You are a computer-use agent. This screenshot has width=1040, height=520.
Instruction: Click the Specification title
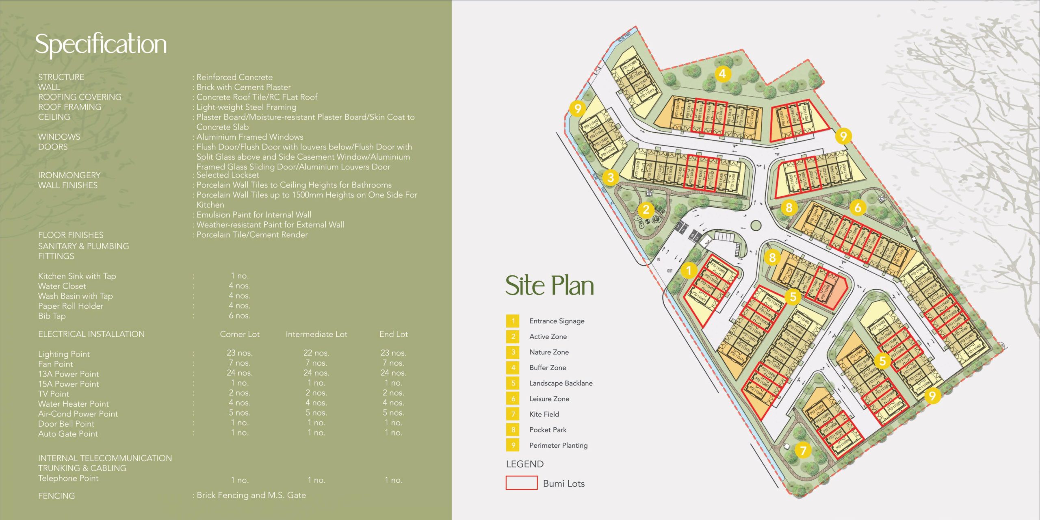point(101,44)
